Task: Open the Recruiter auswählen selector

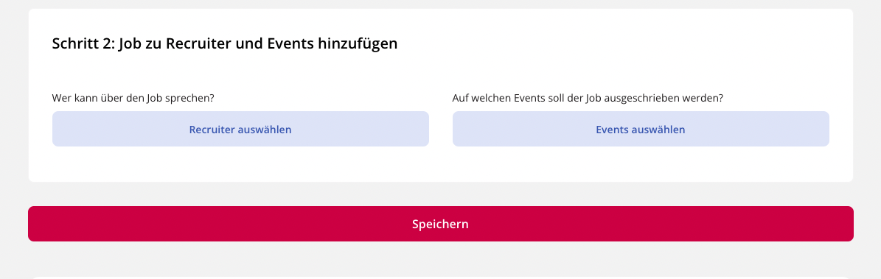Action: (240, 129)
